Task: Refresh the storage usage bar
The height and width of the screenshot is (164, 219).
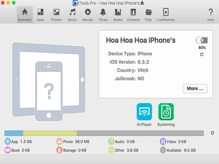Action: coord(212,133)
